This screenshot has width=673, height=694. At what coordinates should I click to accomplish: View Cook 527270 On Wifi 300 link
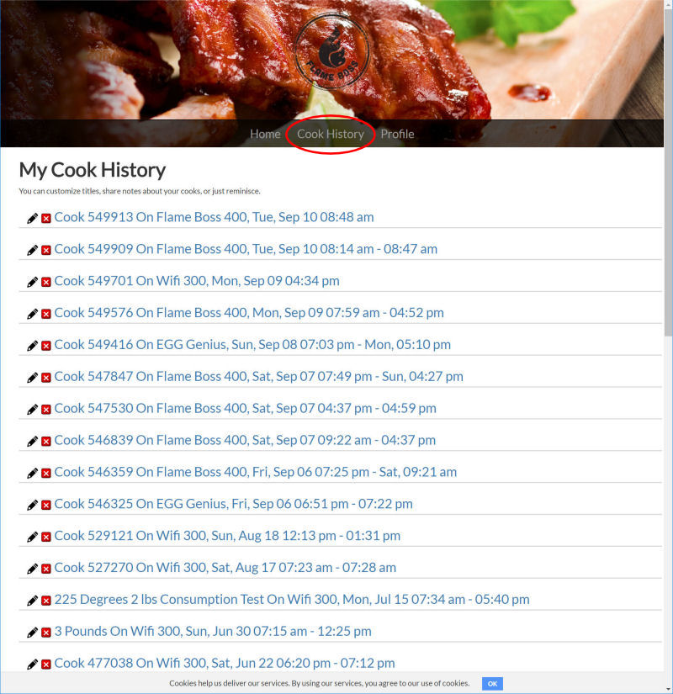pyautogui.click(x=225, y=568)
